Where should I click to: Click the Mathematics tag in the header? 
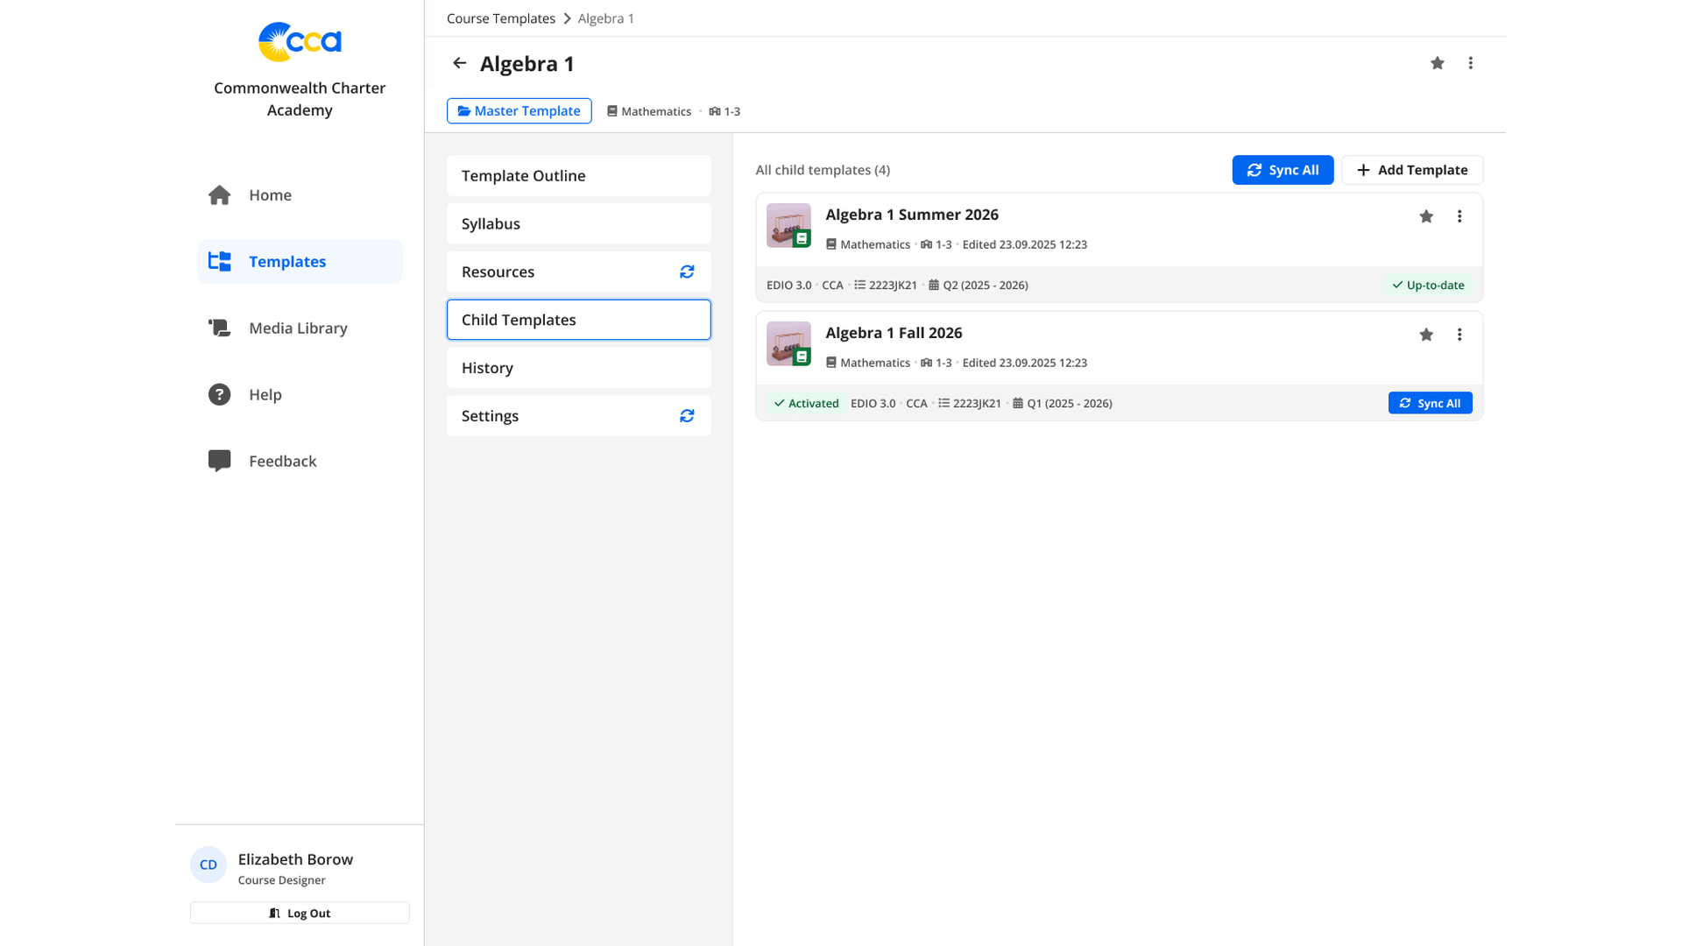coord(649,111)
